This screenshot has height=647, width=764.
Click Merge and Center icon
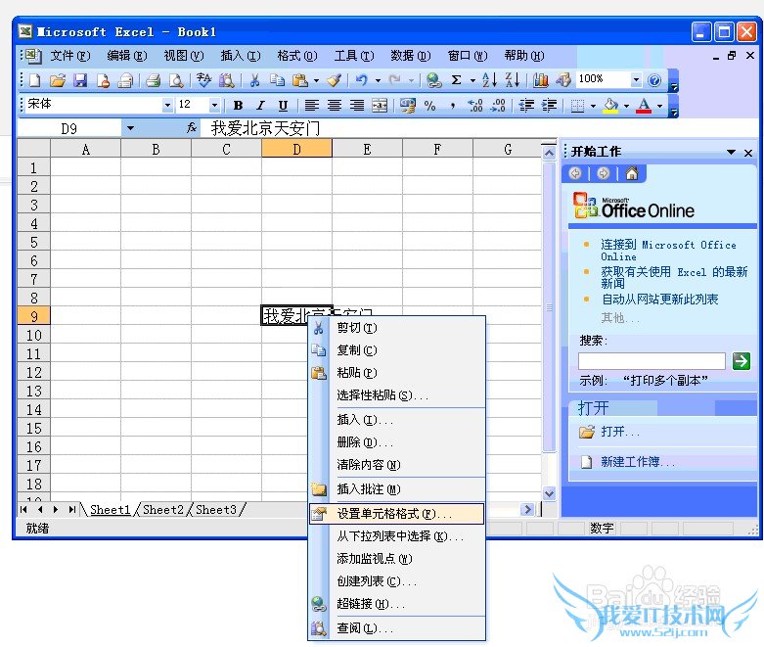[380, 106]
